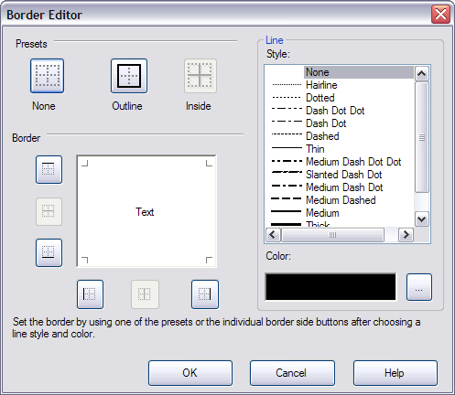455x395 pixels.
Task: Apply the Outline border preset
Action: click(x=129, y=76)
